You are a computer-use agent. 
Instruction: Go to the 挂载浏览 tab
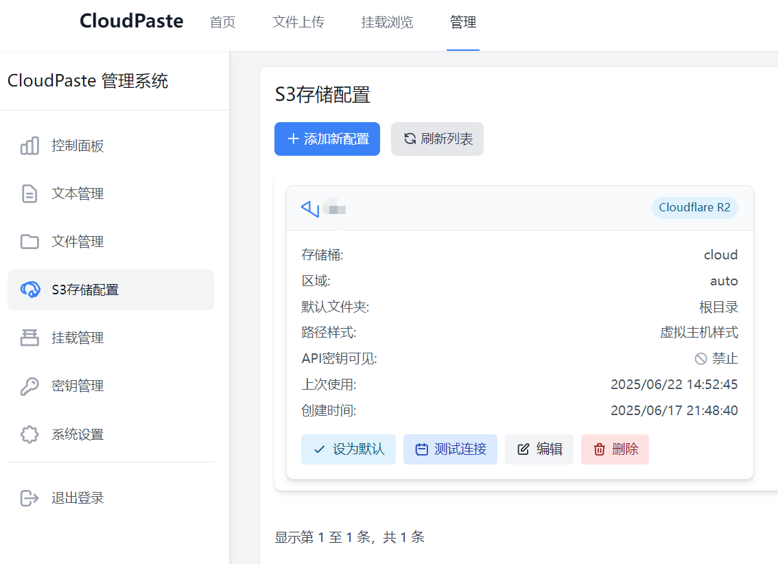388,22
